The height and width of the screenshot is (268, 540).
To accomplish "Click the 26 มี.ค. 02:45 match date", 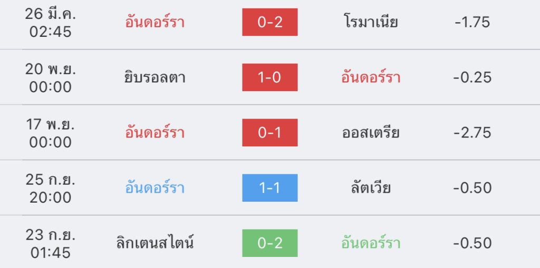I will (x=50, y=23).
